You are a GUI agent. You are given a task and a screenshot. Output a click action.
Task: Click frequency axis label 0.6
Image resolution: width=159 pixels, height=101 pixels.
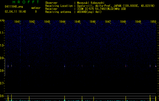coord(2,96)
